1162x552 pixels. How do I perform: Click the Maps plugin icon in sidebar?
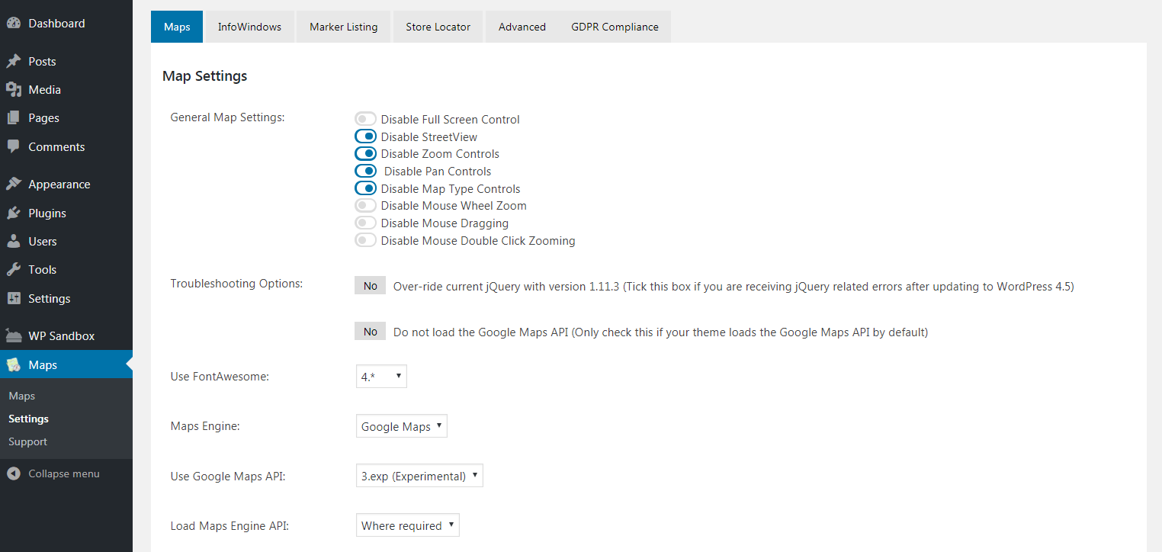[14, 364]
